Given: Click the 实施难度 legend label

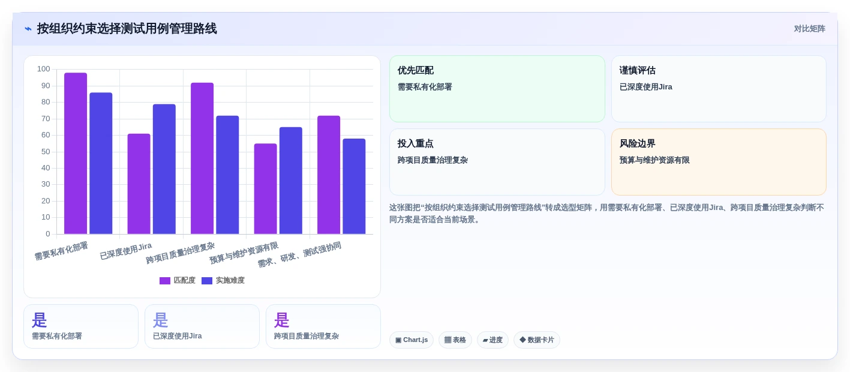Looking at the screenshot, I should coord(230,280).
